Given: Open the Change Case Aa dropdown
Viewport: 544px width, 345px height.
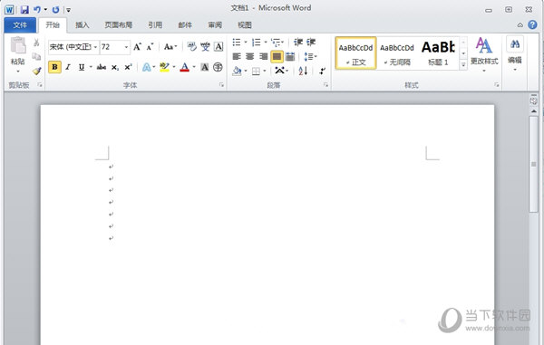Looking at the screenshot, I should tap(170, 46).
